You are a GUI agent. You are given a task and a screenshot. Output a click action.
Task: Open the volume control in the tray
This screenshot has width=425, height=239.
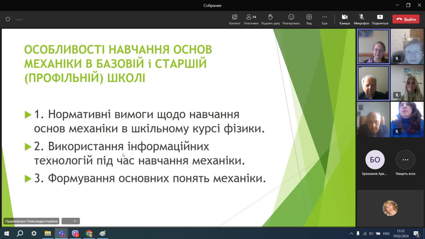click(x=371, y=233)
